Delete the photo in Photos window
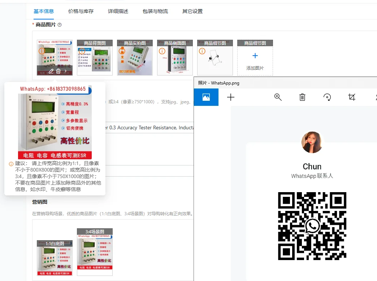This screenshot has height=281, width=377. pos(302,97)
